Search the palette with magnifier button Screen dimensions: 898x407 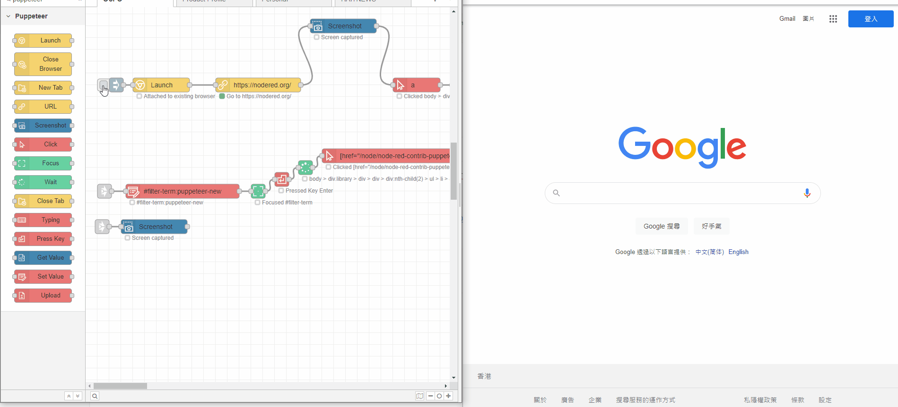95,396
